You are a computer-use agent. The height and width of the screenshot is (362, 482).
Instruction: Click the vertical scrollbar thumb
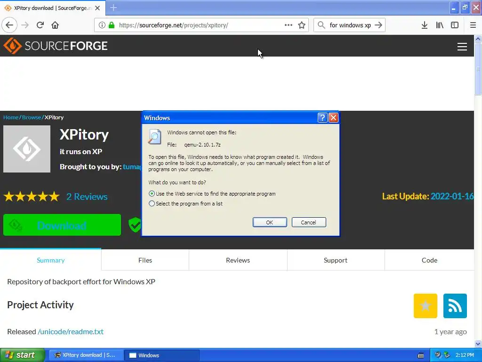click(478, 69)
